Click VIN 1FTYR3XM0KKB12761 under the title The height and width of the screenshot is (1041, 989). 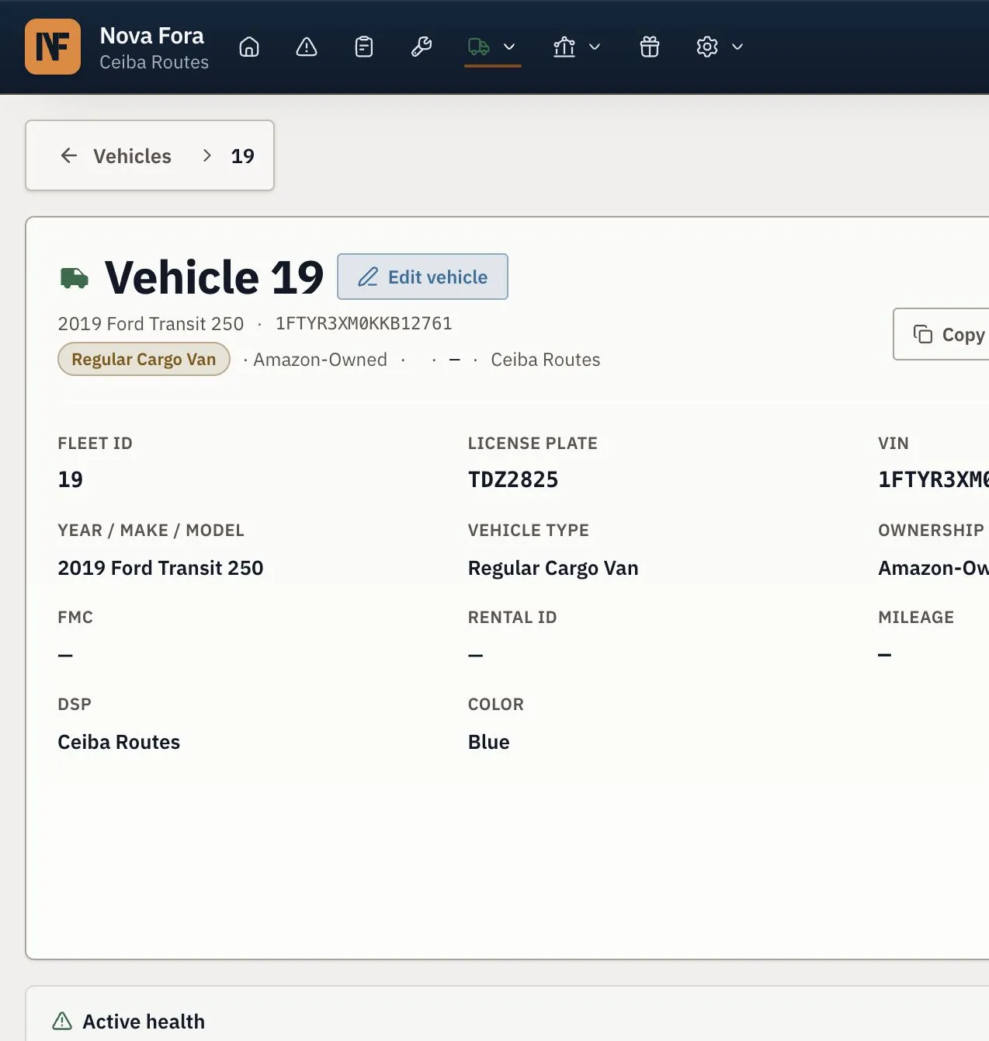pos(363,323)
